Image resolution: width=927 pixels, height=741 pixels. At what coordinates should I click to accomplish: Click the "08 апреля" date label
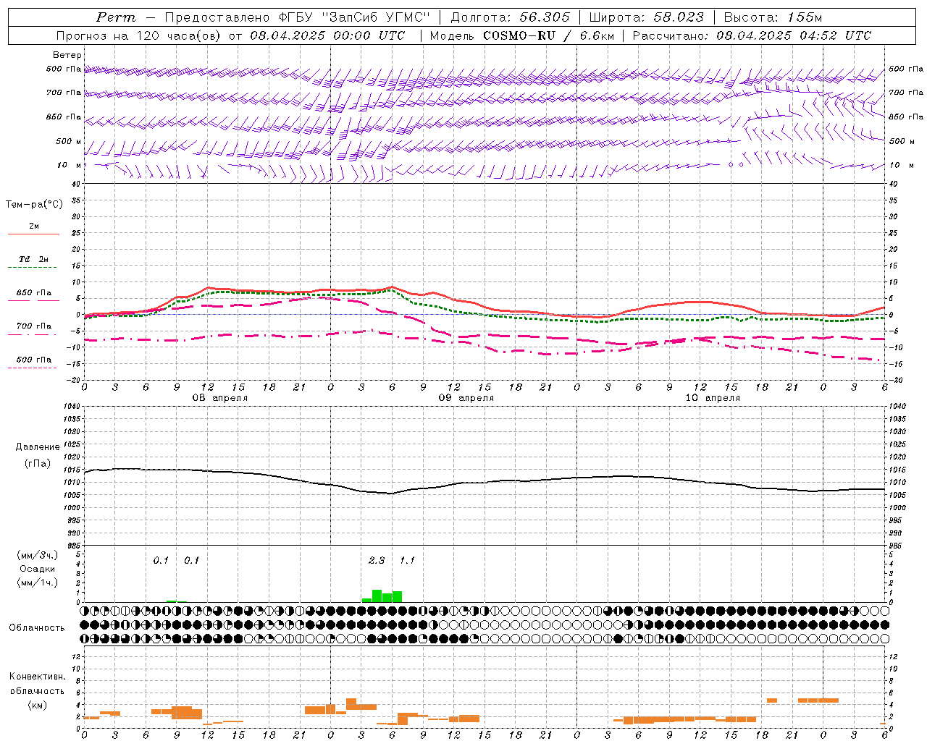pyautogui.click(x=220, y=398)
